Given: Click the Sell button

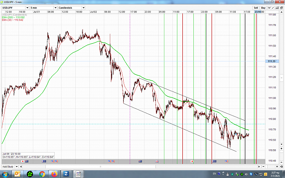Looking at the screenshot, I should (256, 8).
